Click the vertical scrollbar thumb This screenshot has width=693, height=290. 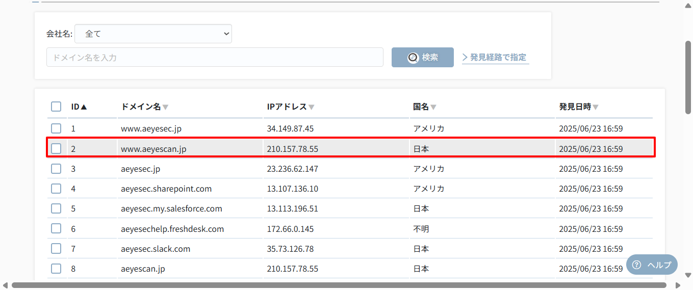(x=688, y=76)
